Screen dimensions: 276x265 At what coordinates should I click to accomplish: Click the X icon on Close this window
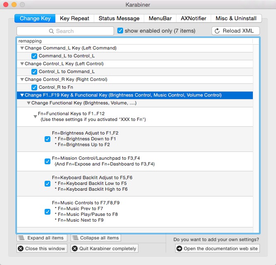pyautogui.click(x=21, y=248)
